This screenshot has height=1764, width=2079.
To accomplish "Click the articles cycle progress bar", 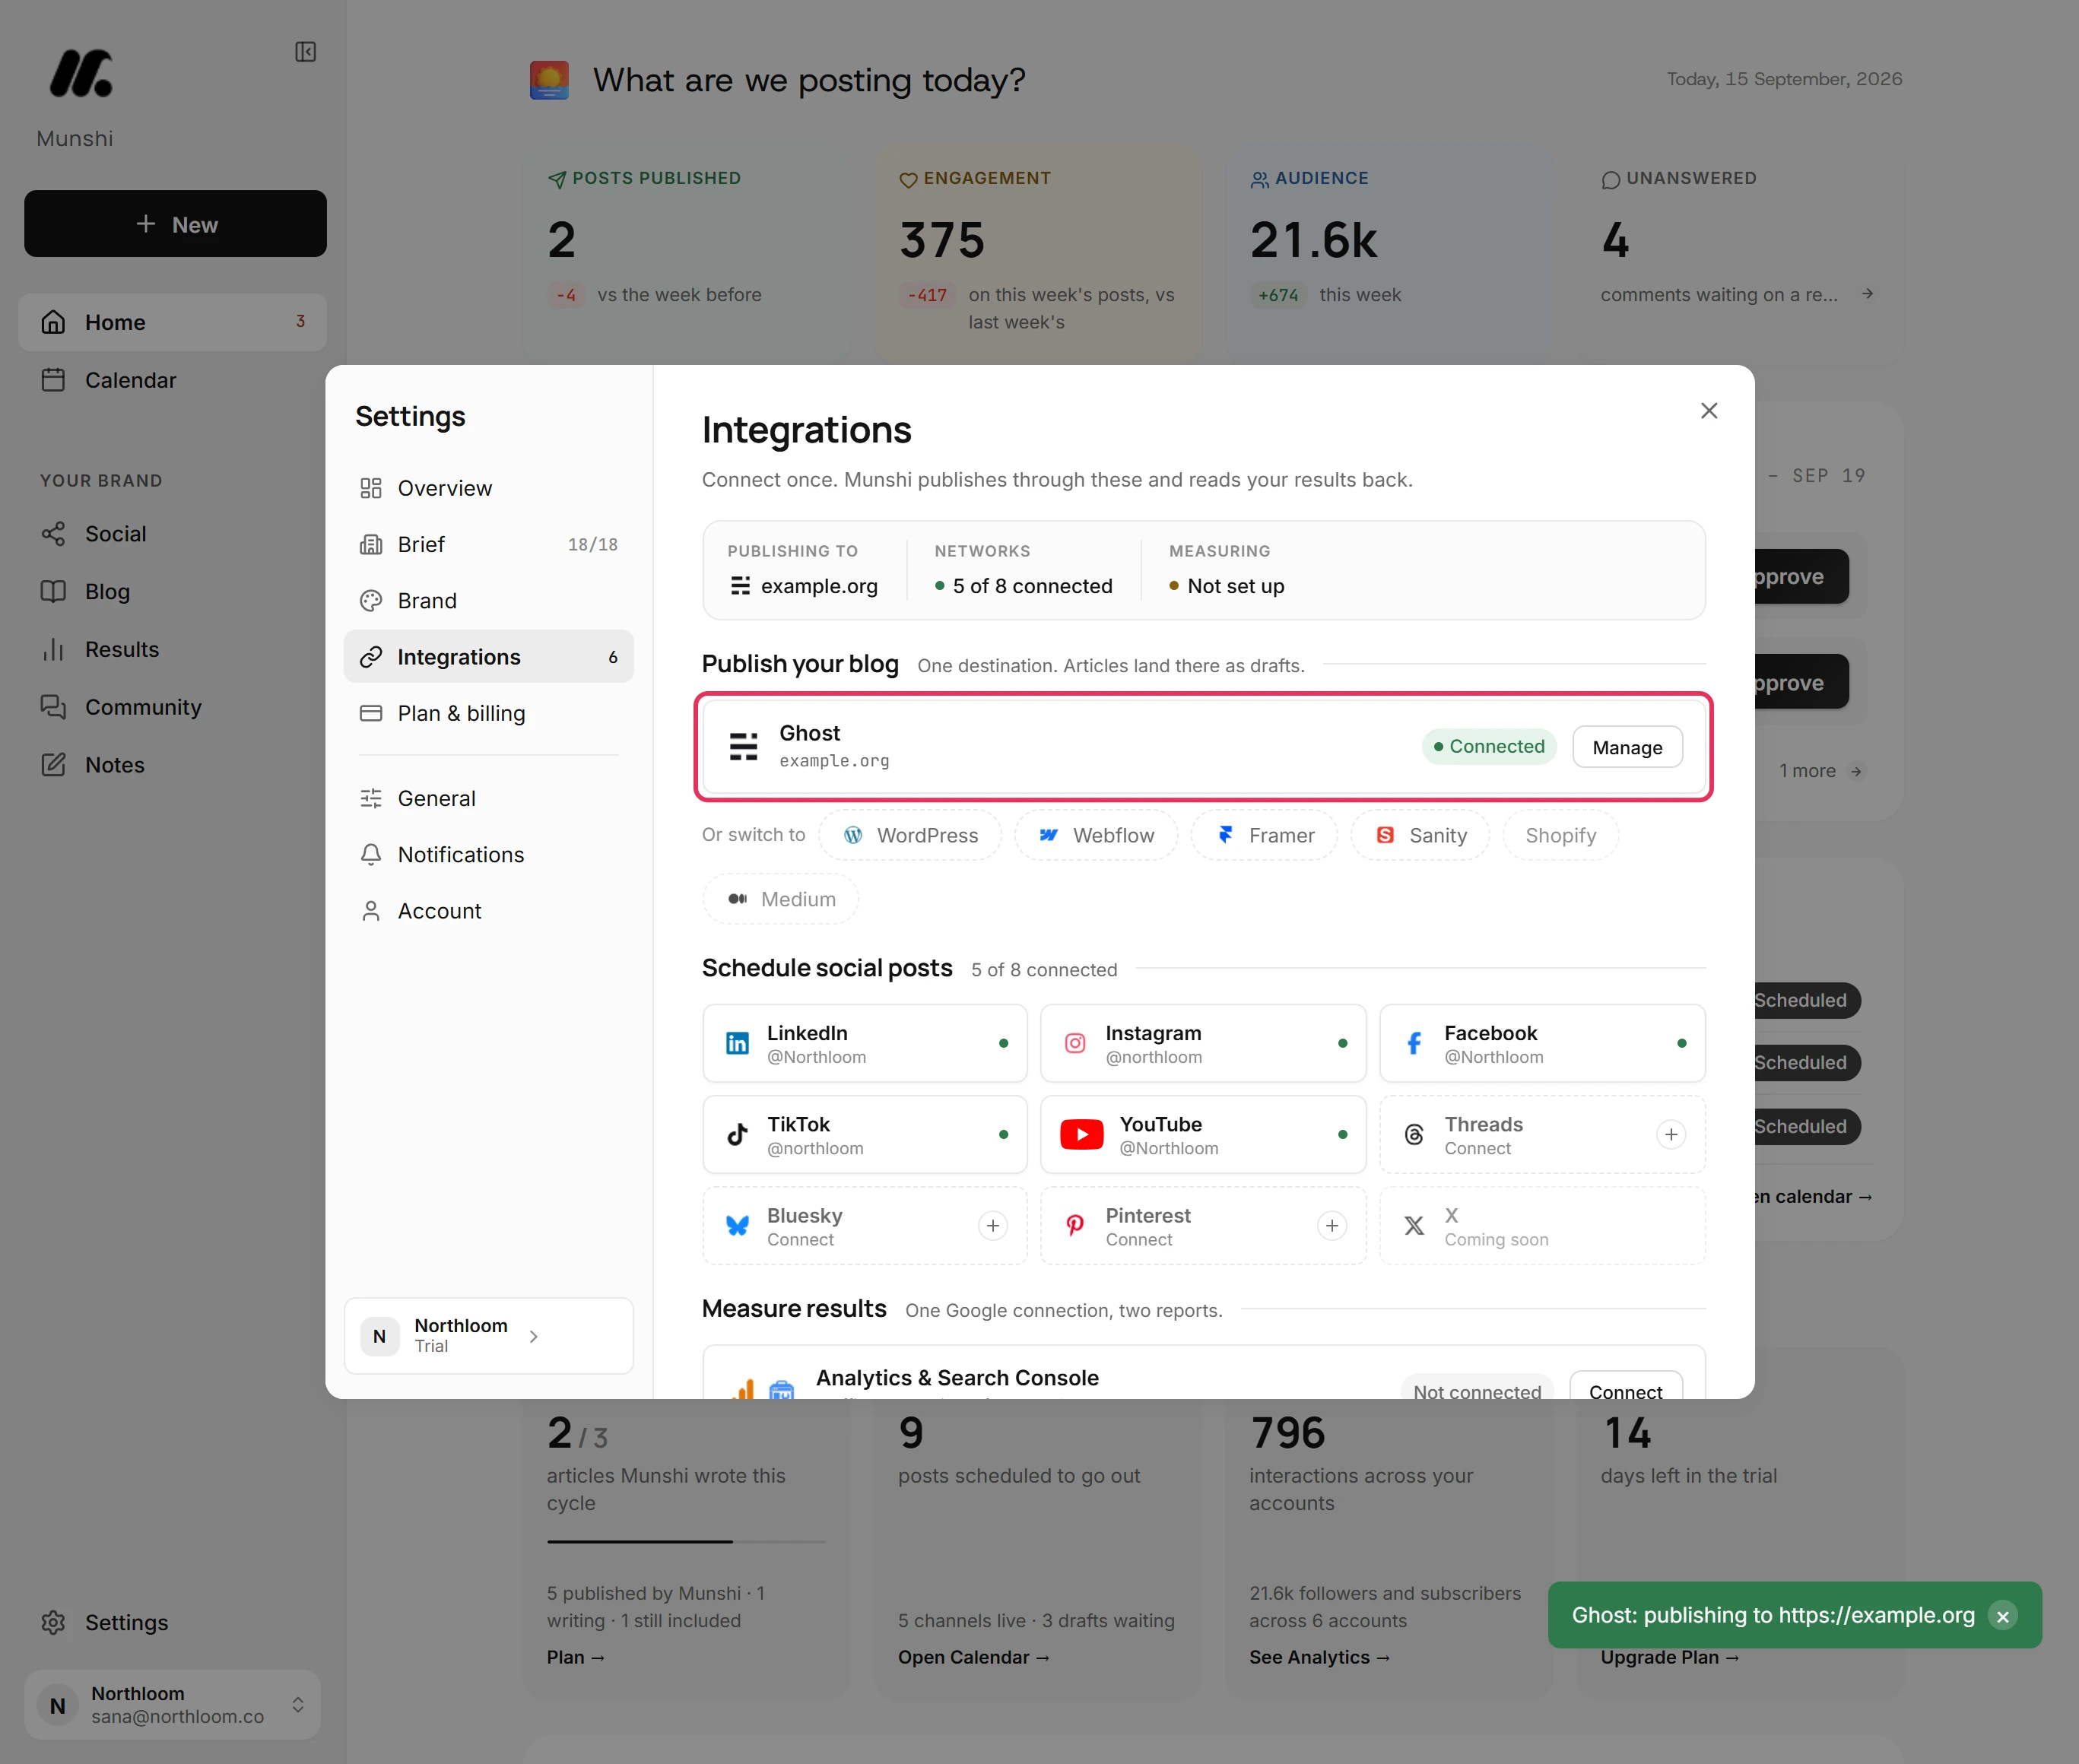I will pyautogui.click(x=686, y=1542).
